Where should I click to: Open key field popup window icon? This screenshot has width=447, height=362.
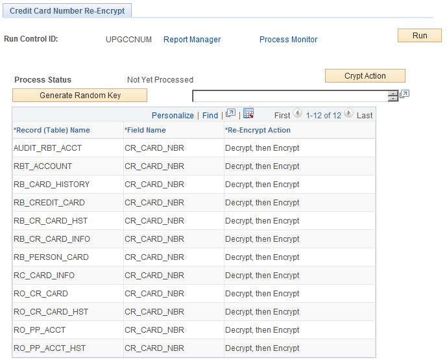[x=405, y=94]
